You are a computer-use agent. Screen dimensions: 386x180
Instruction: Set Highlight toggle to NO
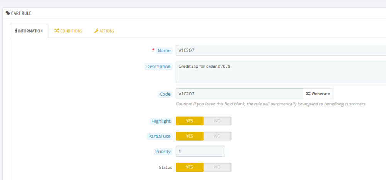[x=217, y=121]
